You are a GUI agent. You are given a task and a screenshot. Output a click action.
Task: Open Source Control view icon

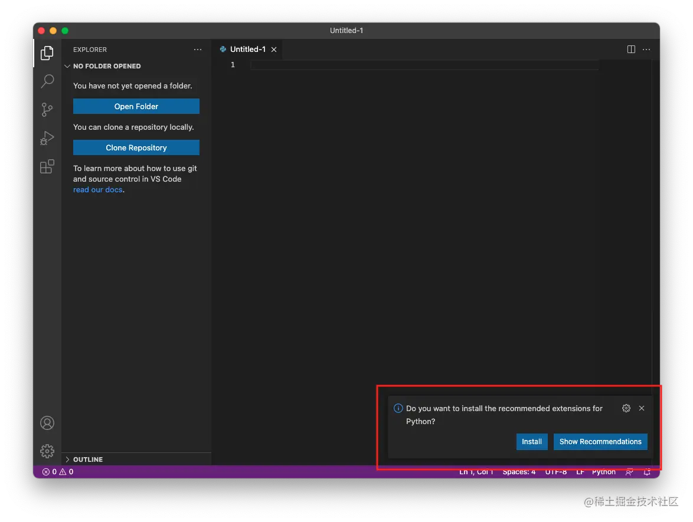tap(47, 110)
